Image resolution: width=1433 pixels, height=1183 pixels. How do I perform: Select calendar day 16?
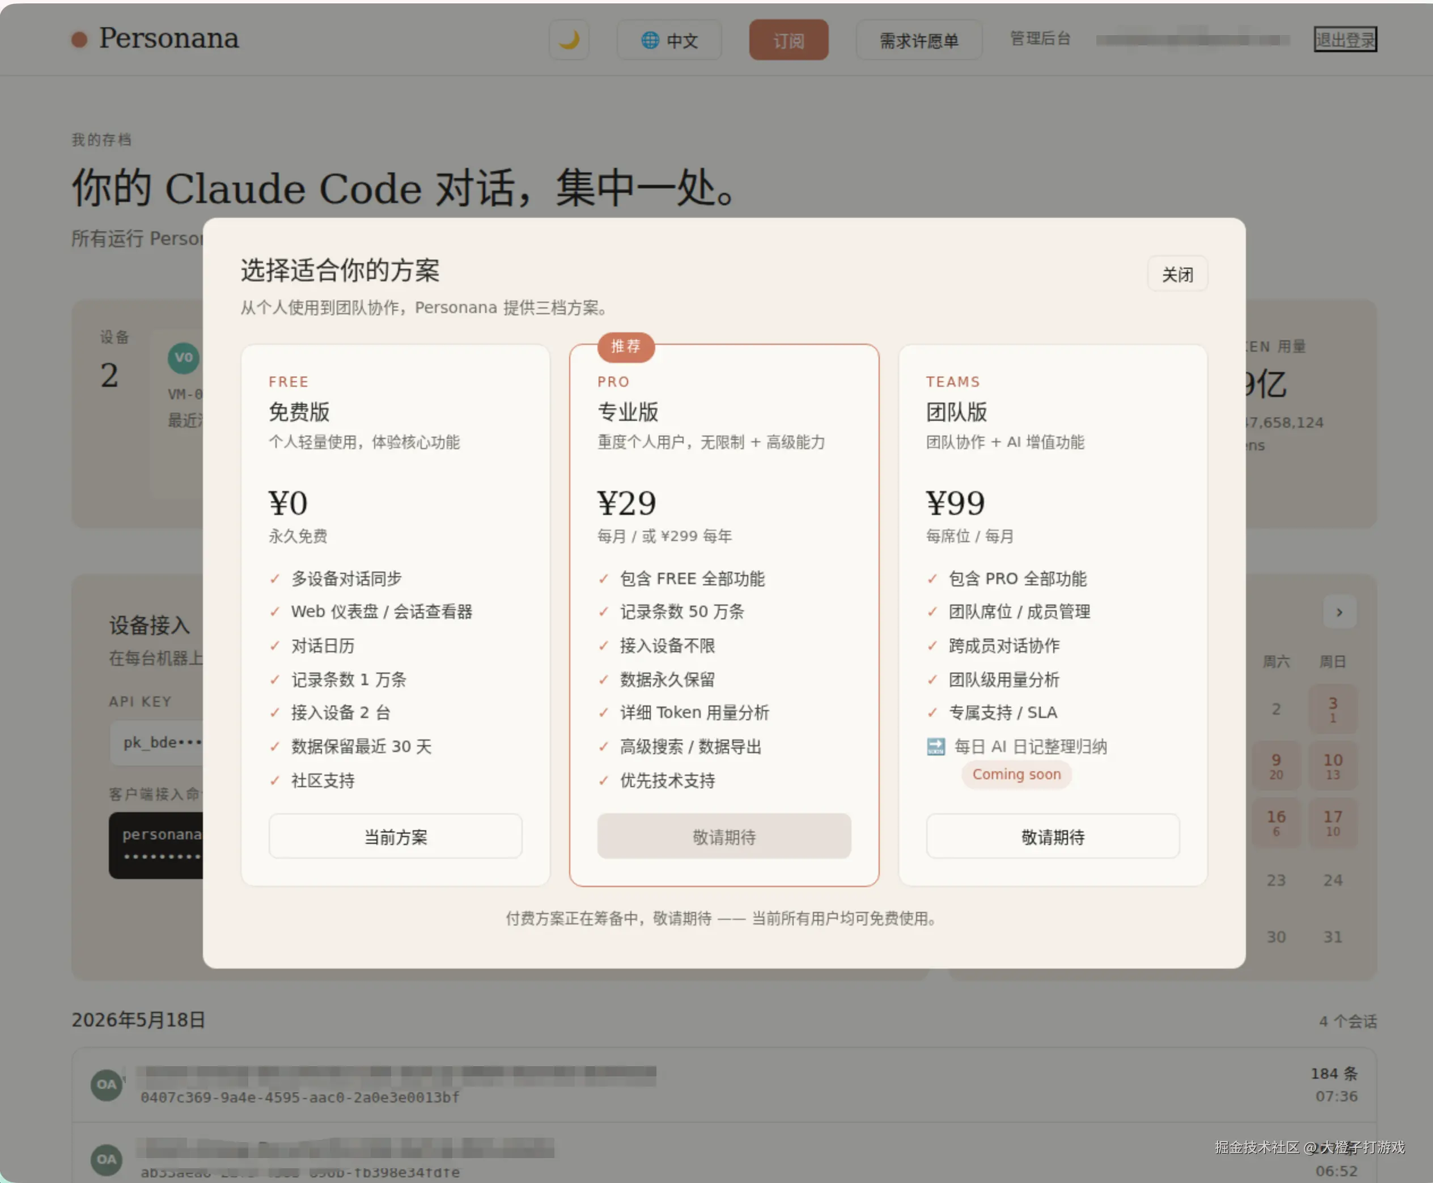pyautogui.click(x=1277, y=822)
